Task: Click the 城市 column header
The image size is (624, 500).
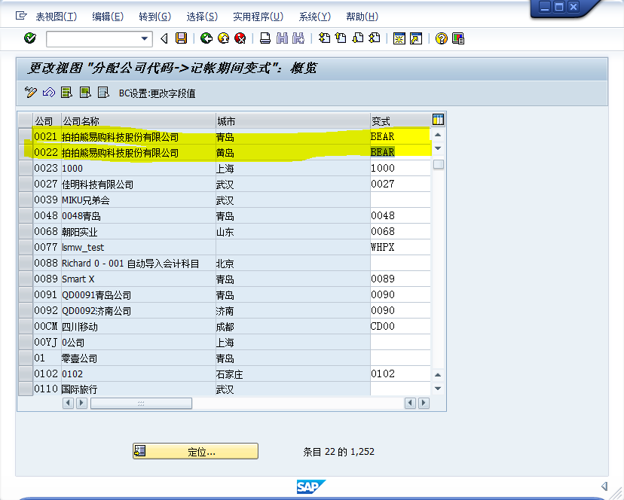Action: coord(293,121)
